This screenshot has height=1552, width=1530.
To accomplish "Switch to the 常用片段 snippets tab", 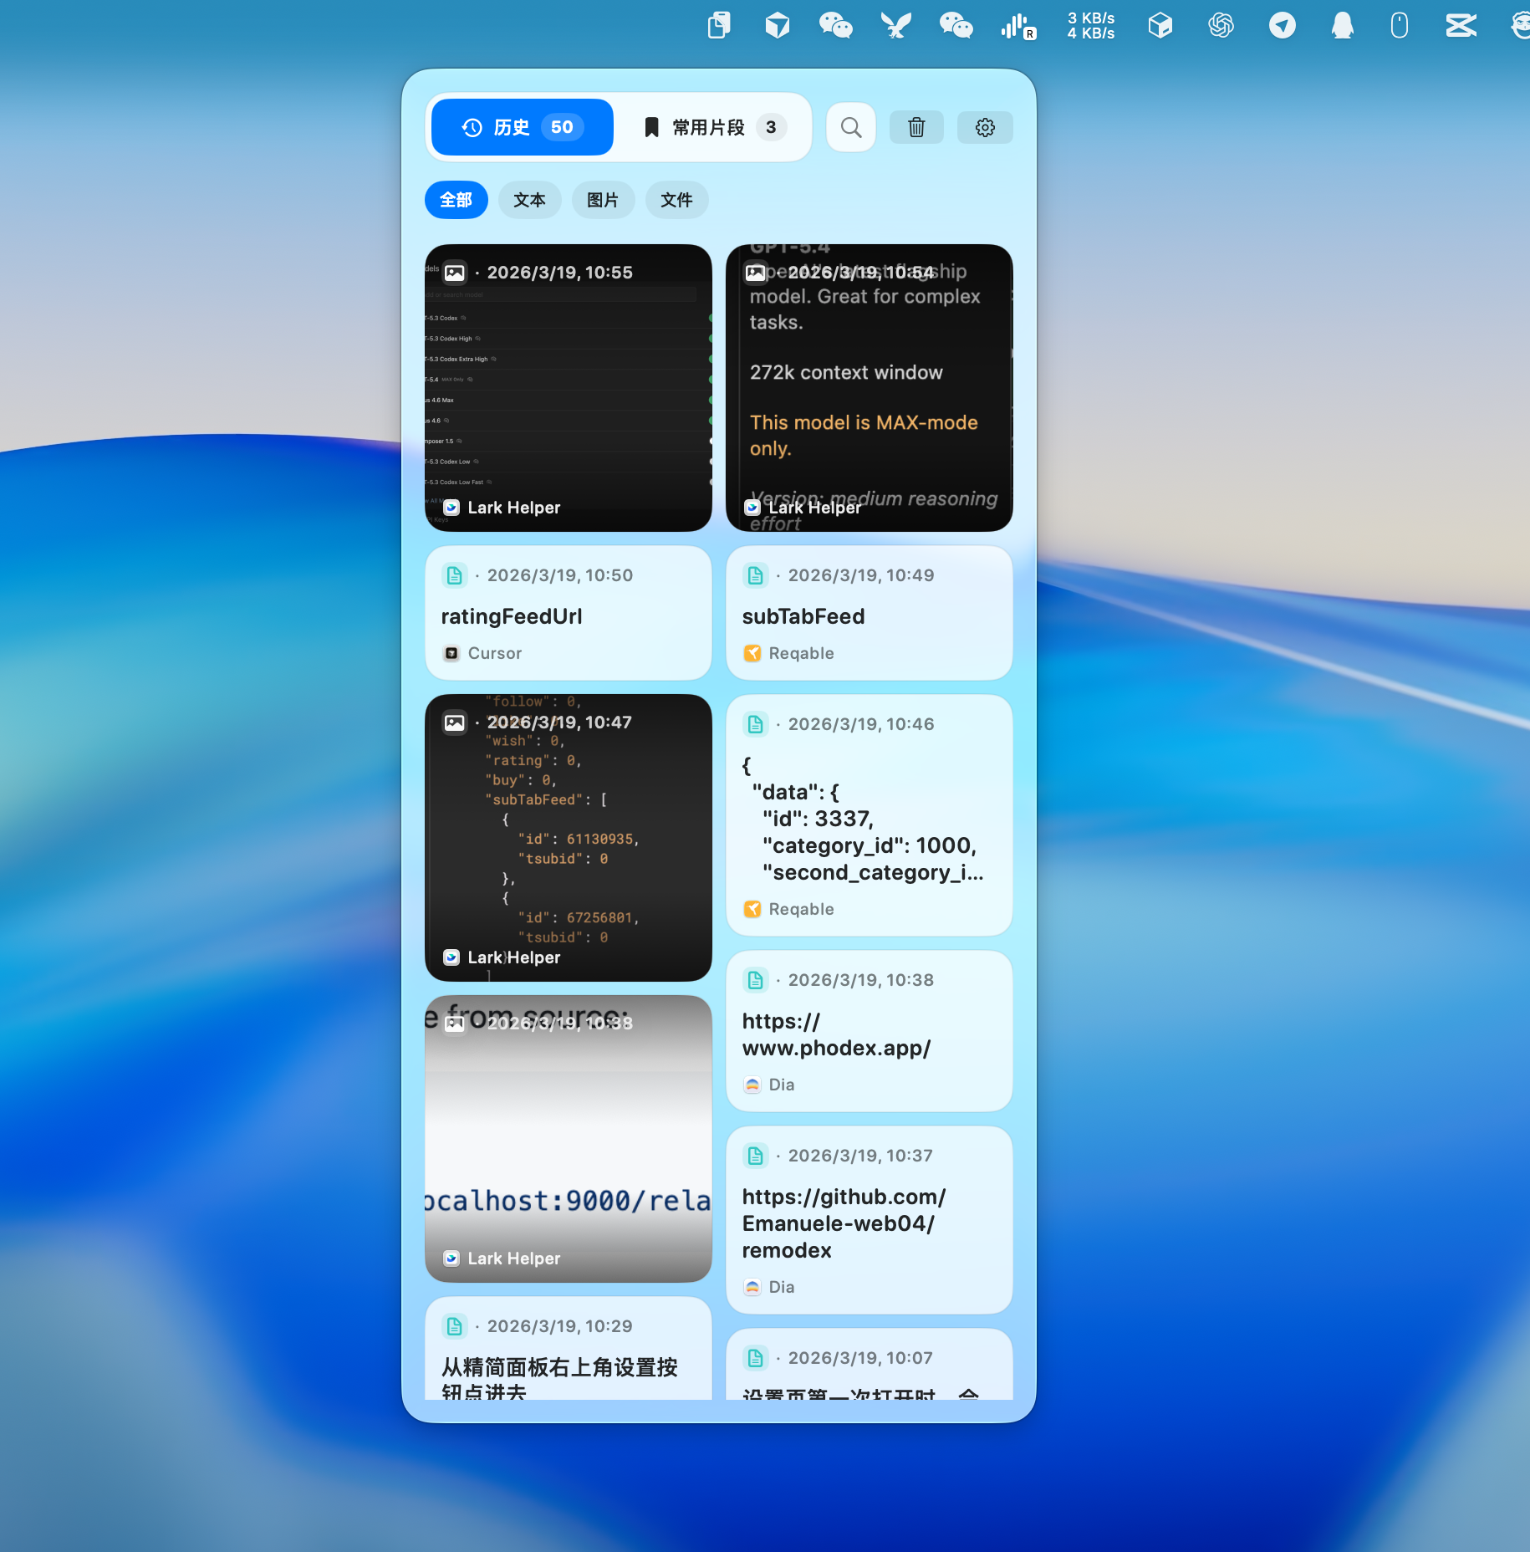I will [x=713, y=127].
